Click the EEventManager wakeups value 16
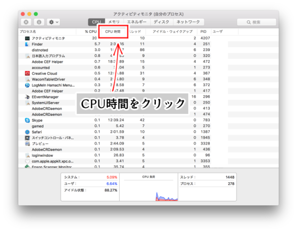The width and height of the screenshot is (297, 231). [x=194, y=97]
